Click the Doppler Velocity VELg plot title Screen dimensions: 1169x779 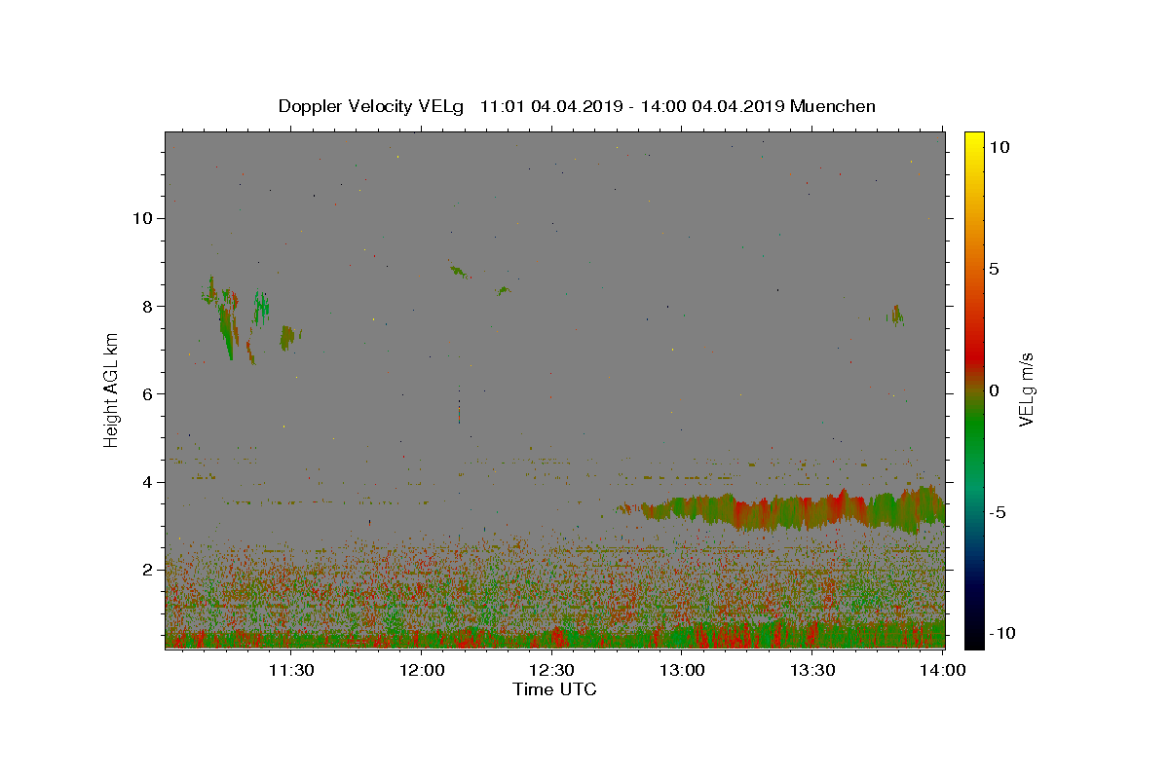[x=577, y=106]
